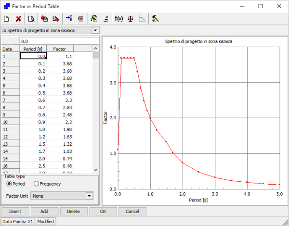This screenshot has height=226, width=289.
Task: Click the New table icon
Action: (7, 19)
